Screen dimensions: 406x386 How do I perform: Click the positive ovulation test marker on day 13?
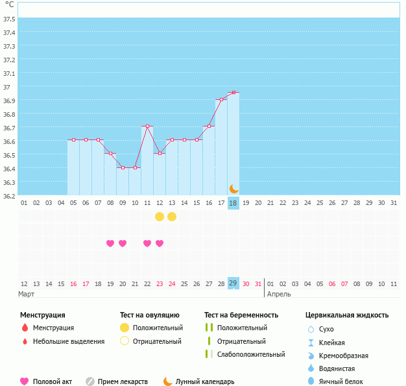point(172,216)
